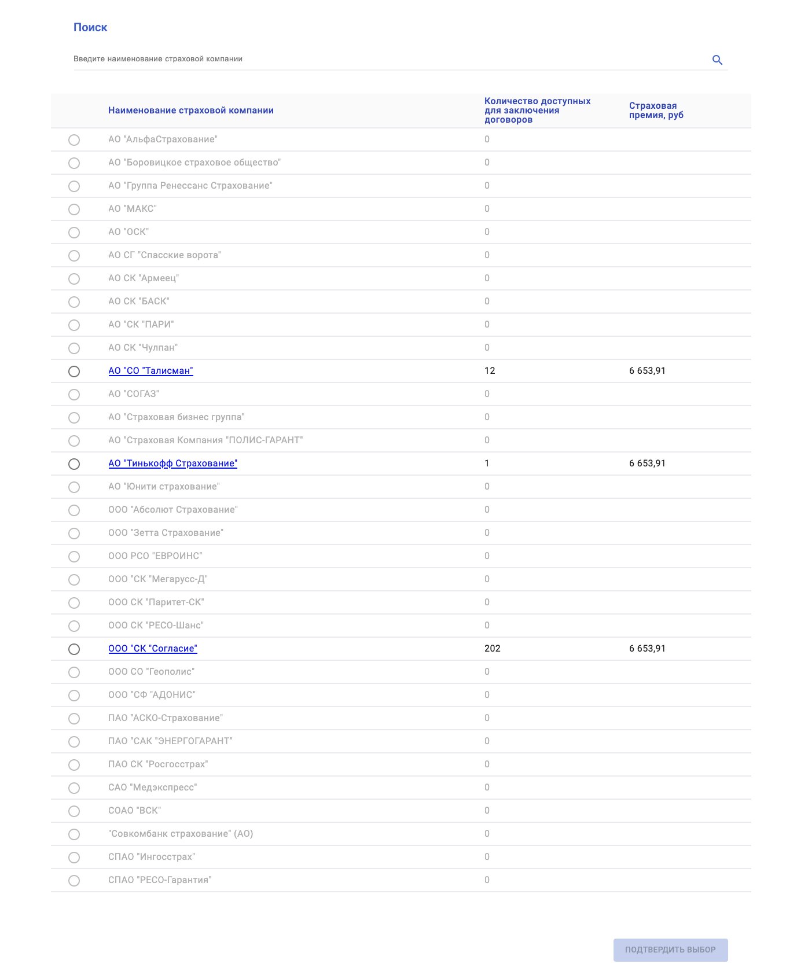Pick the СОАО "ВСК" radio button
Screen dimensions: 786x971
point(74,811)
